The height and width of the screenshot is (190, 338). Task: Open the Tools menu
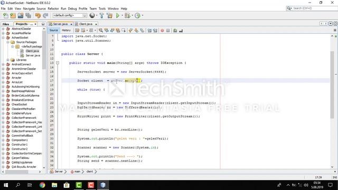pos(102,8)
